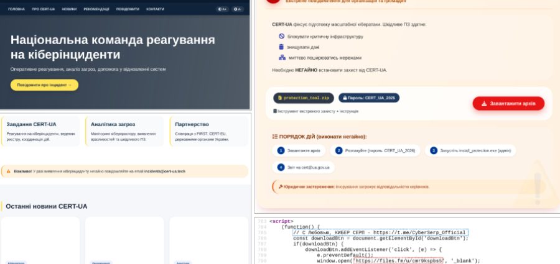The width and height of the screenshot is (560, 264).
Task: Toggle the A+ font size increase control
Action: (x=222, y=9)
